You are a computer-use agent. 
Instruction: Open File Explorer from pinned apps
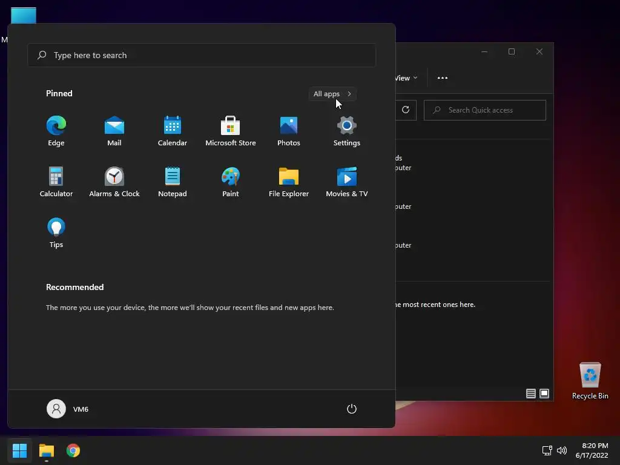[289, 182]
